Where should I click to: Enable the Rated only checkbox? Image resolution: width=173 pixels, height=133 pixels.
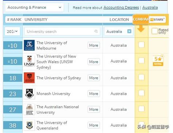[154, 31]
